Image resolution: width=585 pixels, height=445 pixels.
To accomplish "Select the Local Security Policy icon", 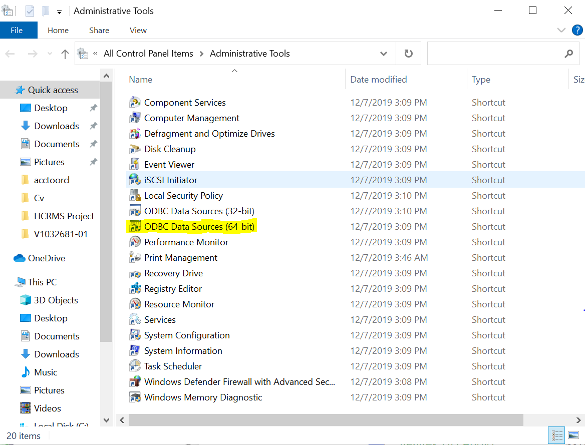I will coord(135,195).
